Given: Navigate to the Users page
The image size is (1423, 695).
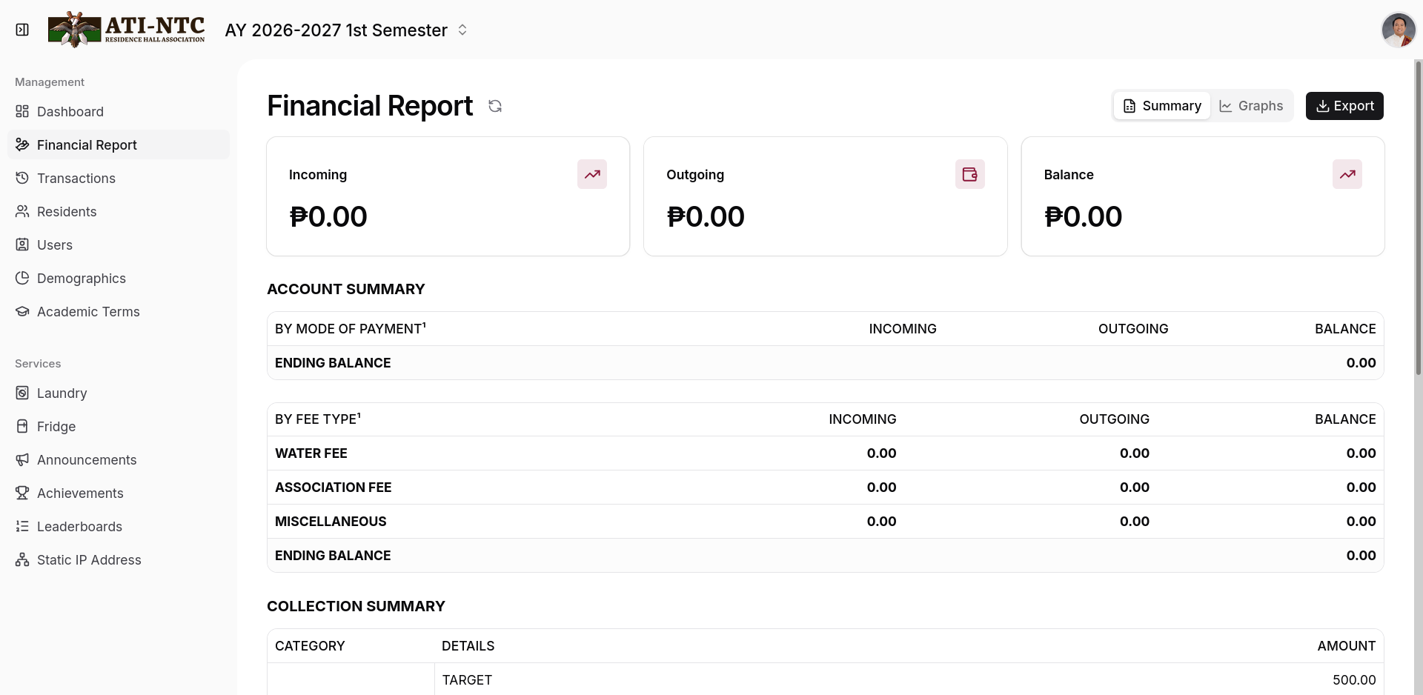Looking at the screenshot, I should coord(119,245).
